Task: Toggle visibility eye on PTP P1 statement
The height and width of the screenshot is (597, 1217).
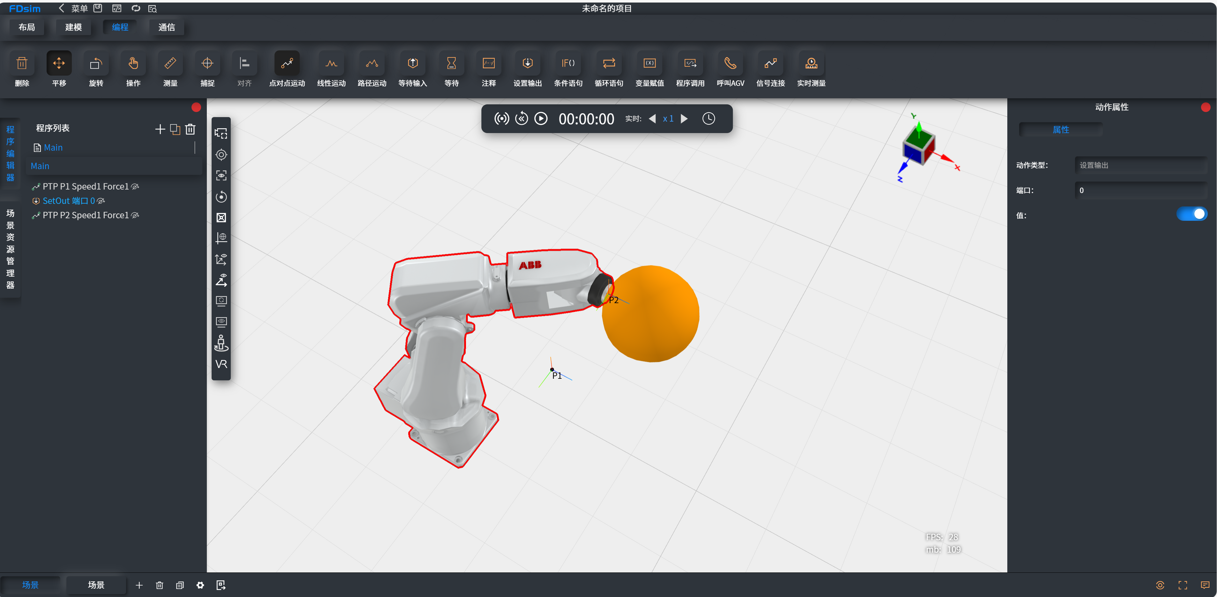Action: (135, 187)
